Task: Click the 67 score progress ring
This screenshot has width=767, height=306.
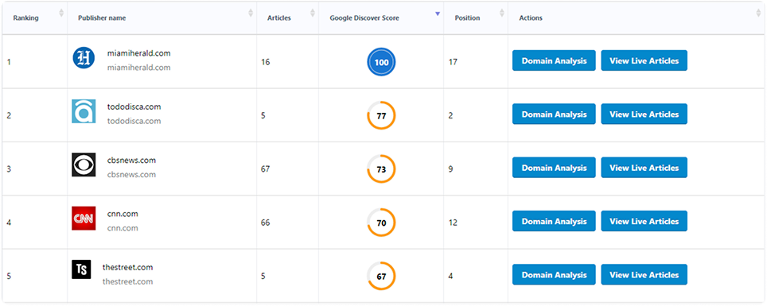Action: pos(381,276)
